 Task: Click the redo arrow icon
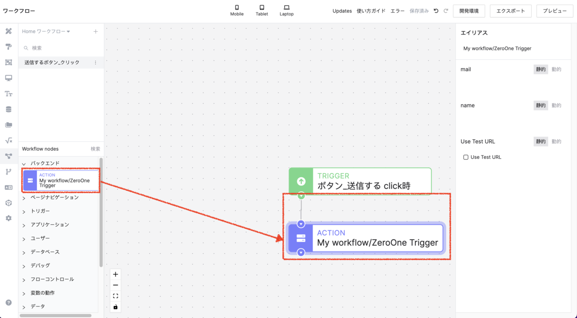click(x=446, y=11)
